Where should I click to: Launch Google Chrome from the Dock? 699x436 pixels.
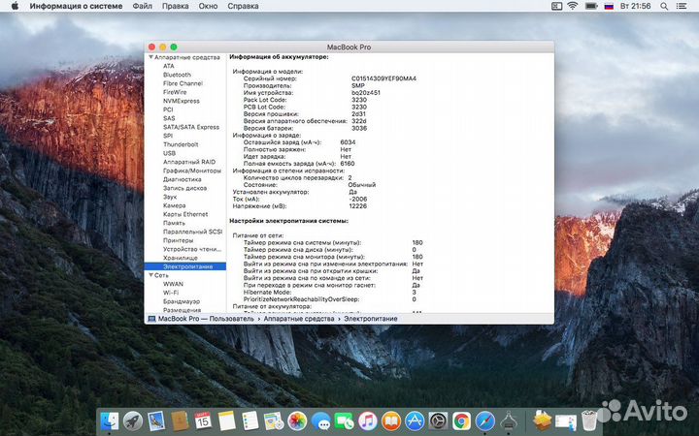click(x=462, y=420)
